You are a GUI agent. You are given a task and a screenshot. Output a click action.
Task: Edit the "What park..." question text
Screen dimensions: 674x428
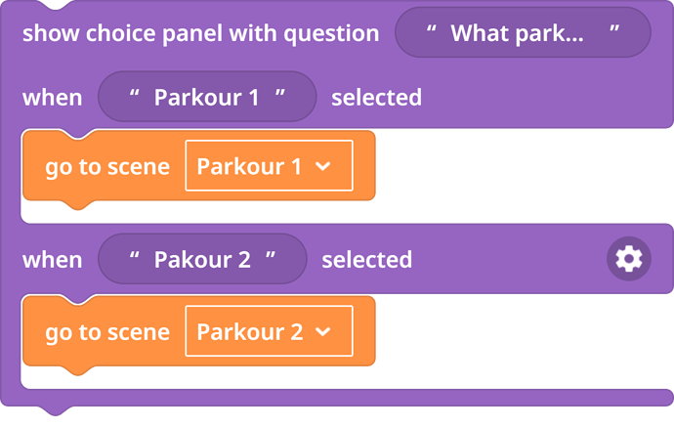[523, 32]
